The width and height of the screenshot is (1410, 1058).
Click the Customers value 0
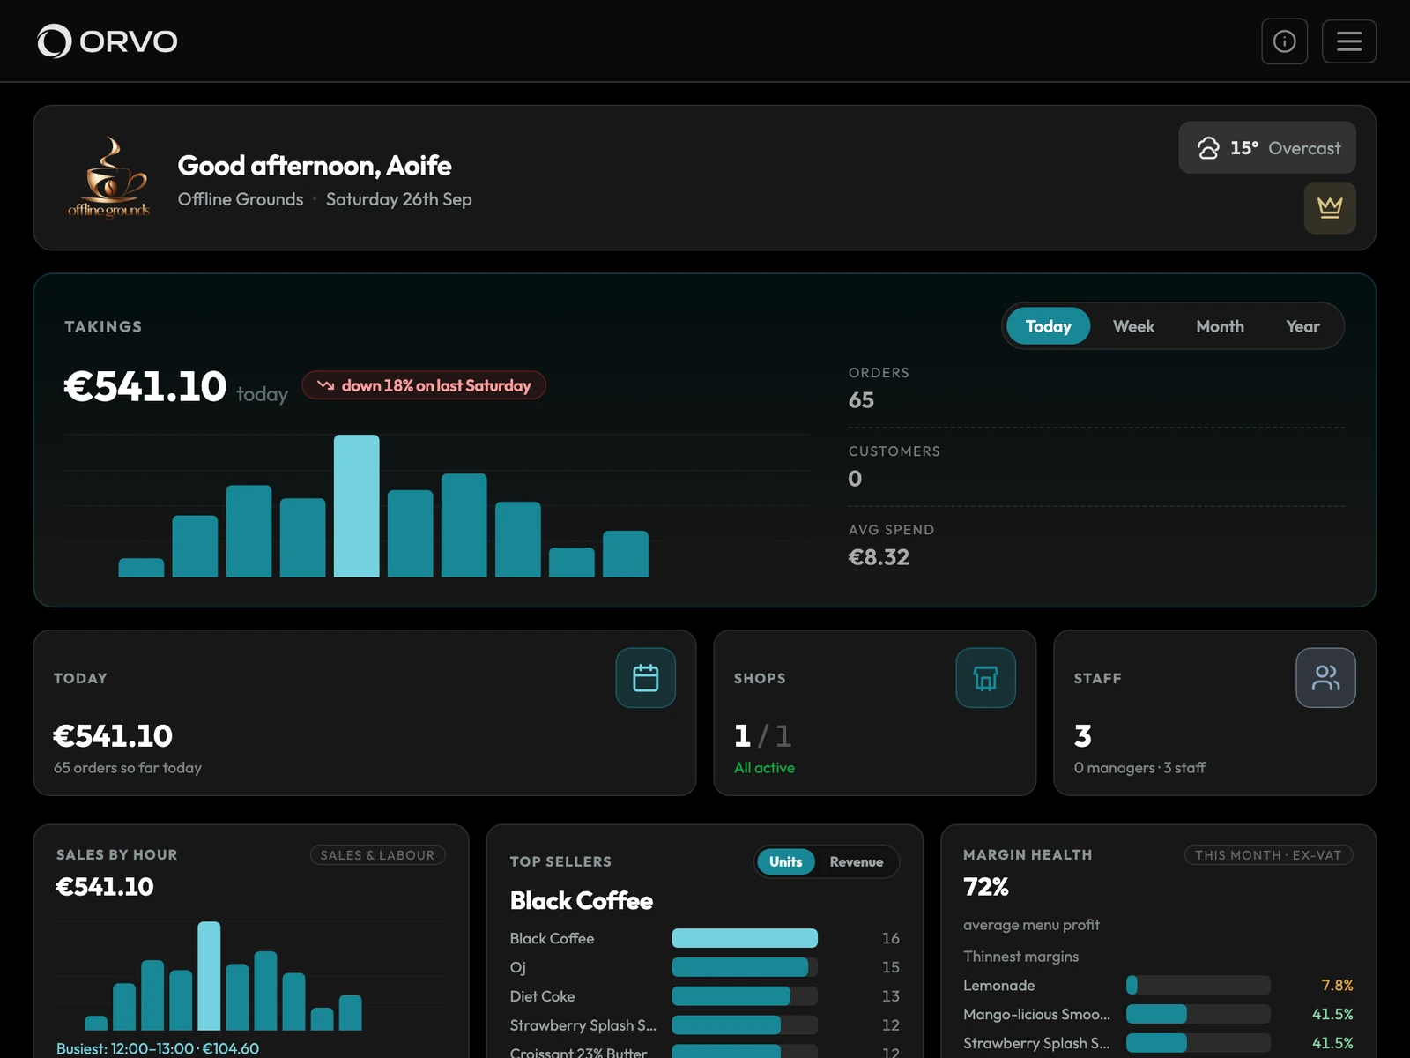click(x=855, y=479)
